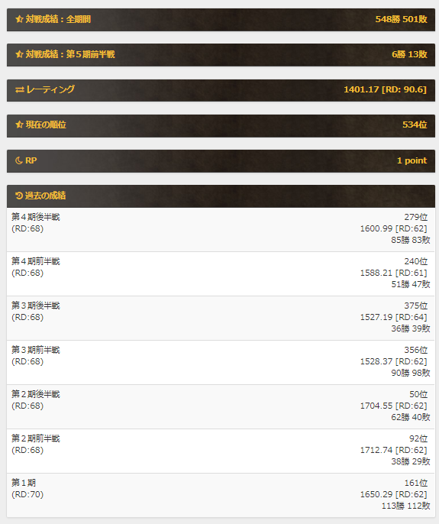Click the 1401.17 rating value

coord(361,89)
